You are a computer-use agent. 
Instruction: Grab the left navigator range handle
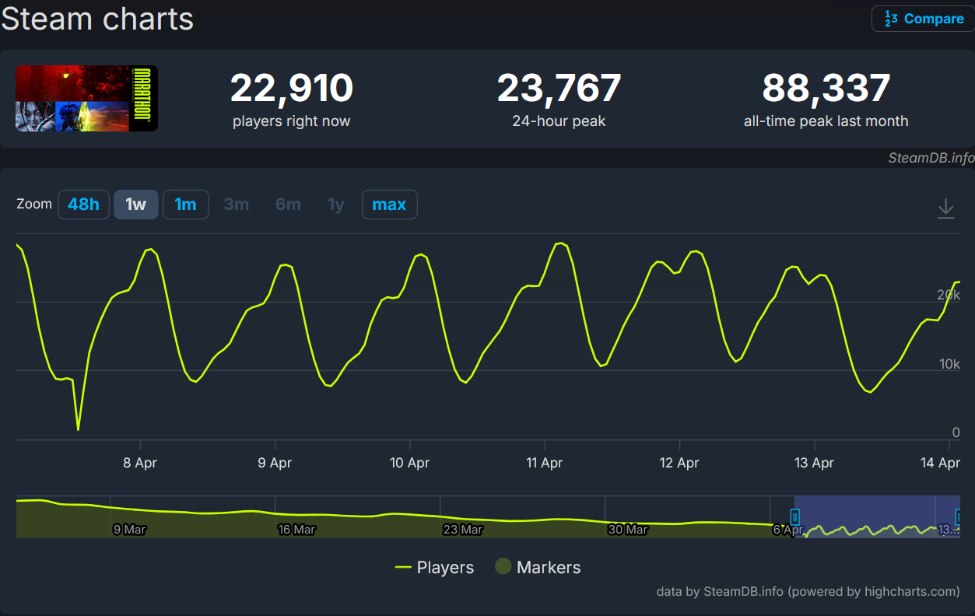(x=794, y=516)
